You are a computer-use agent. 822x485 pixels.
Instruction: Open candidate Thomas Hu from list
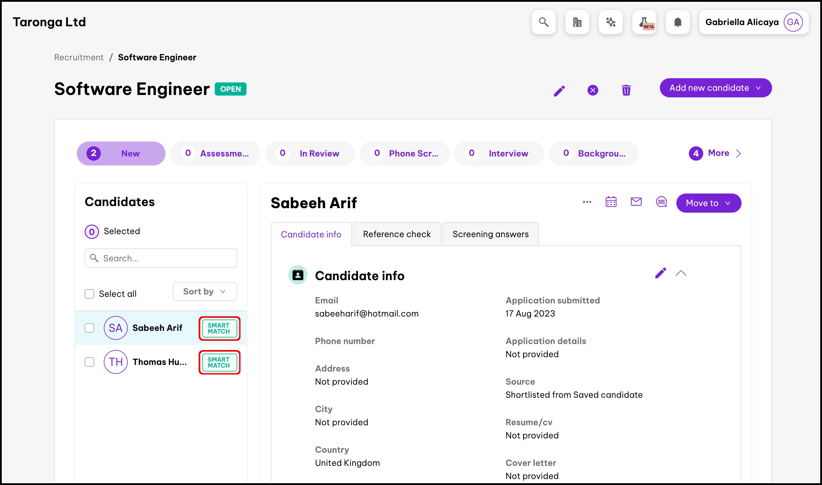point(160,362)
